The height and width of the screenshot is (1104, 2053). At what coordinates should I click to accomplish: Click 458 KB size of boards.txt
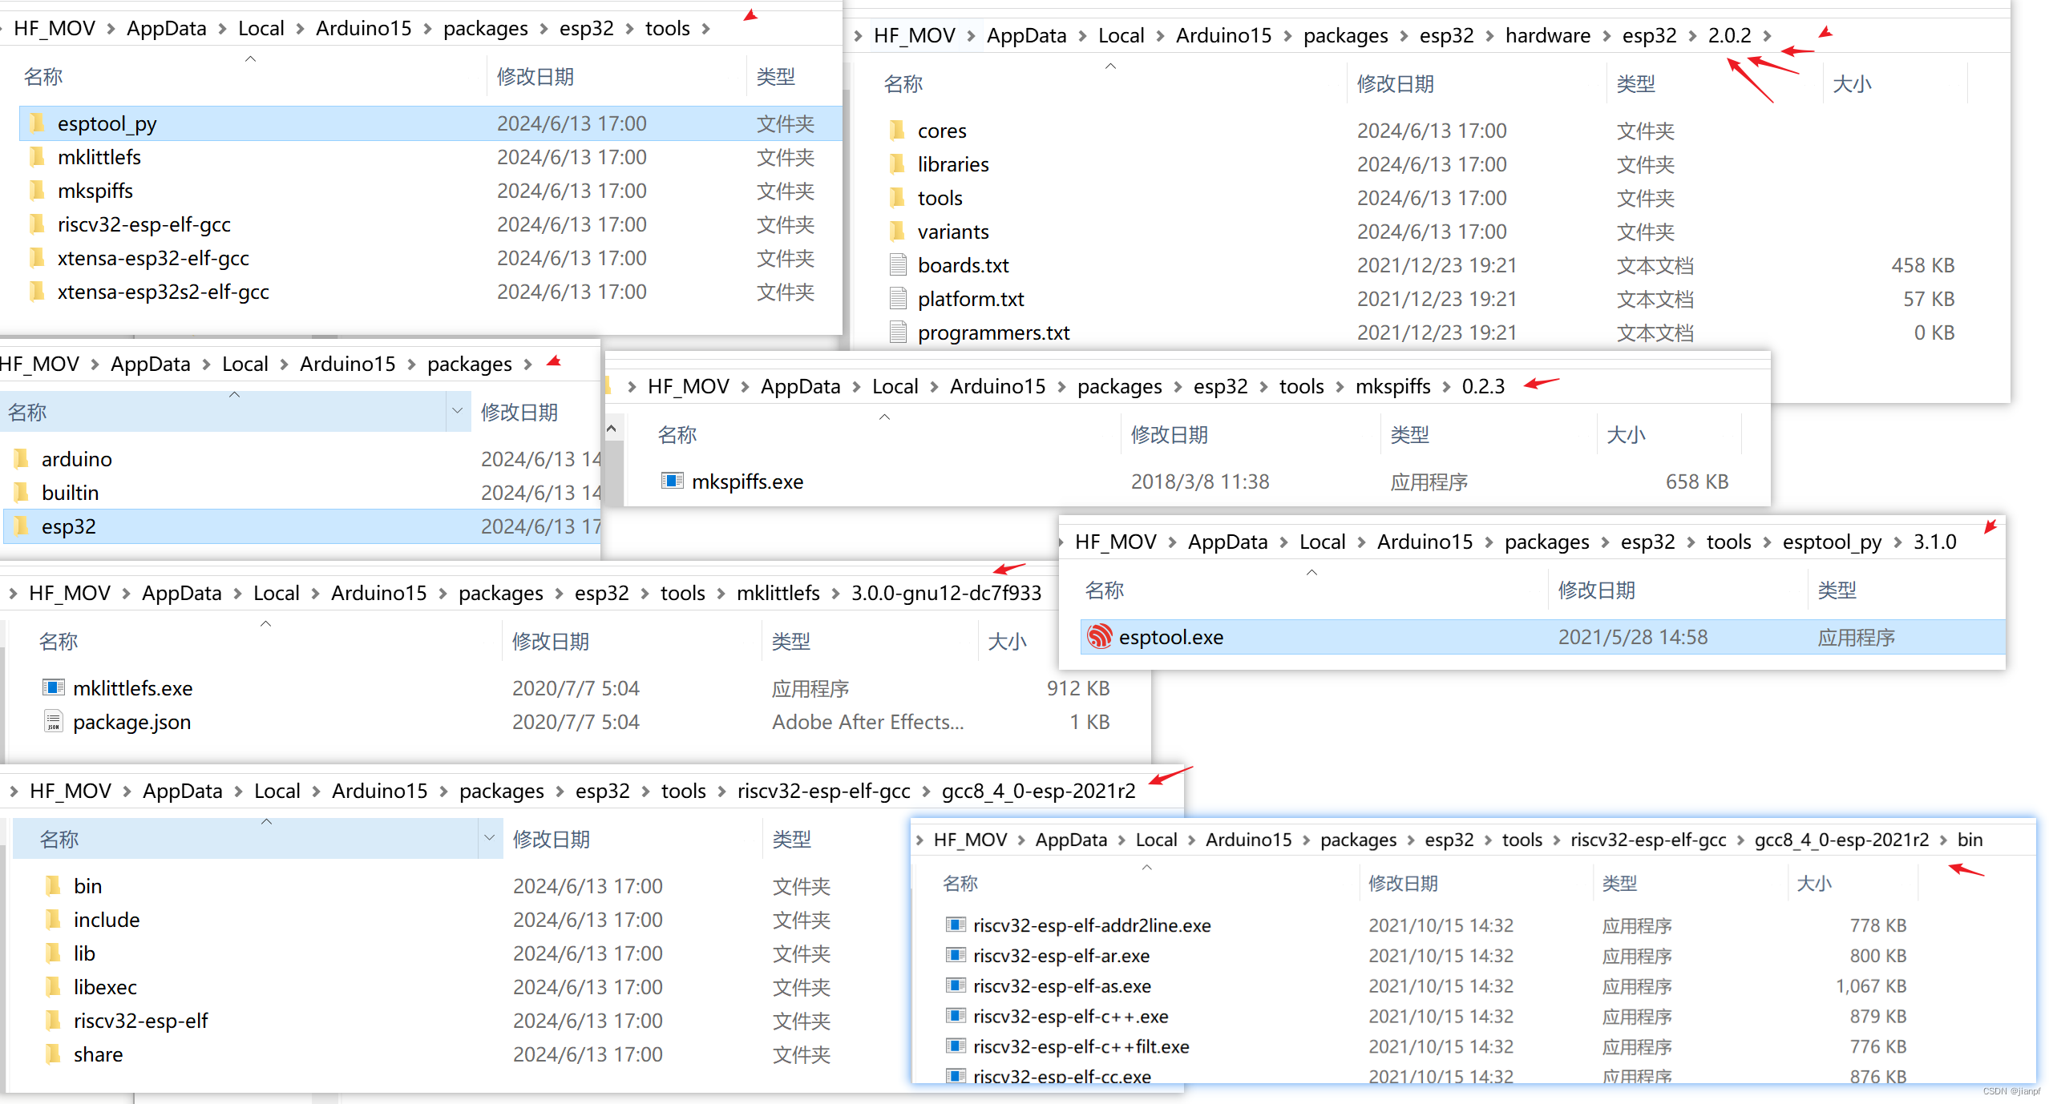pos(1922,265)
